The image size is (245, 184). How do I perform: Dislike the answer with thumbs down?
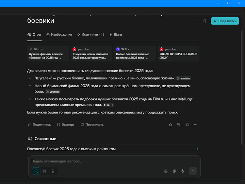(179, 125)
